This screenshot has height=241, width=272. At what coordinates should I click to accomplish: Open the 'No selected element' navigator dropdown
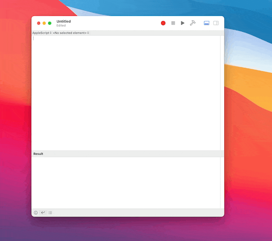pos(70,33)
